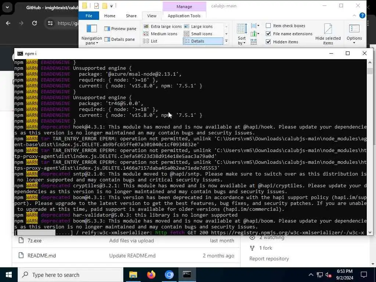This screenshot has height=282, width=376.
Task: Collapse the Explorer ribbon chevron
Action: pos(354,15)
